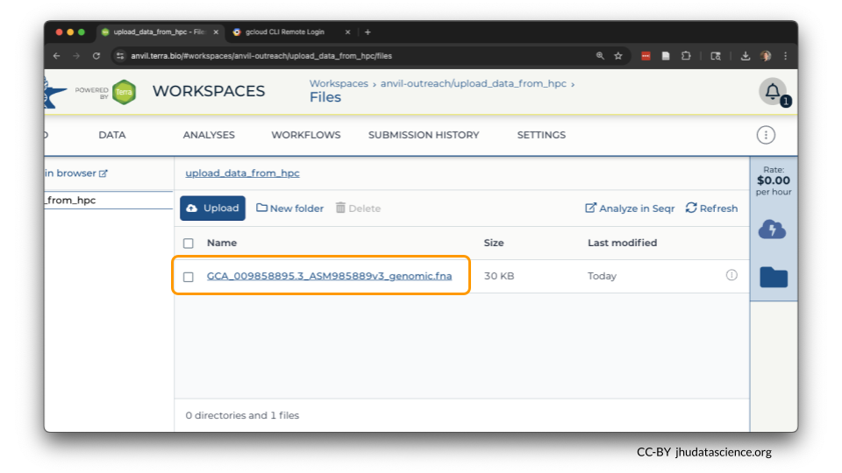842x473 pixels.
Task: Go to Workspaces breadcrumb link
Action: 339,84
